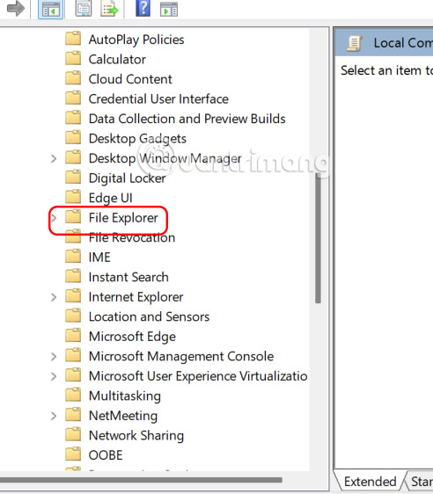Click the IME folder icon
433x494 pixels.
pyautogui.click(x=73, y=257)
